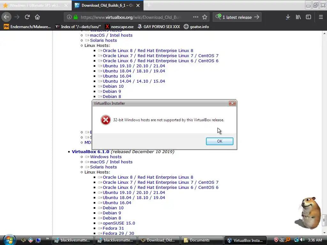The height and width of the screenshot is (245, 327).
Task: Click the orange magnifier tray icon
Action: [x=288, y=240]
